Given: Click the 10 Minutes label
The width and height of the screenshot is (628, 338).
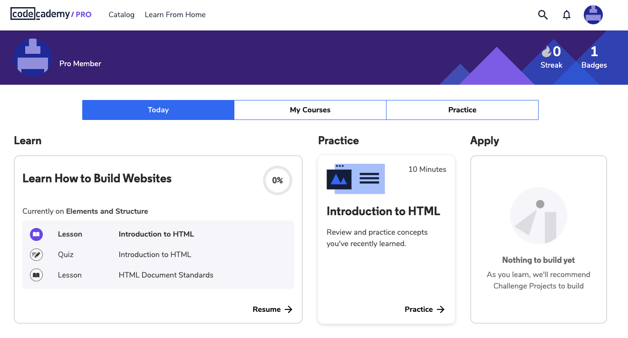Looking at the screenshot, I should pyautogui.click(x=427, y=169).
